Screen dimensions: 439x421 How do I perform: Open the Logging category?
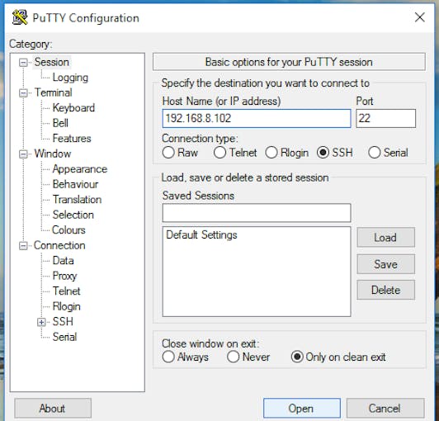click(x=70, y=78)
